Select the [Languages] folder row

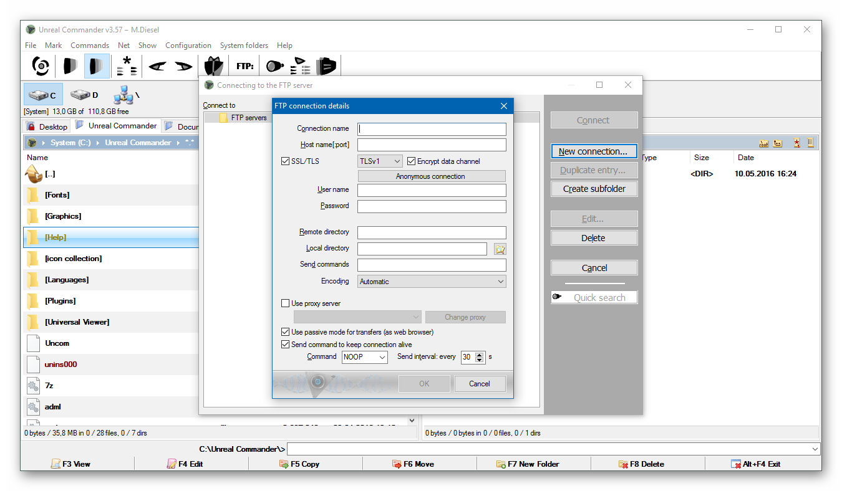111,280
